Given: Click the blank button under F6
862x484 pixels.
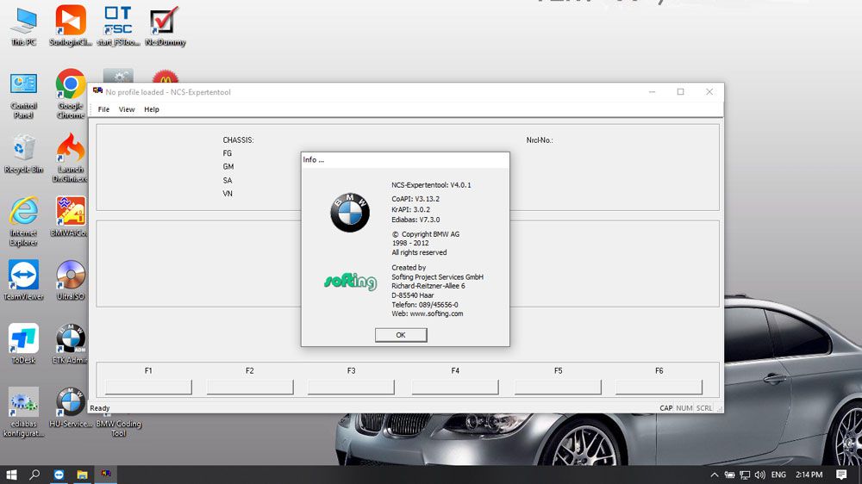Looking at the screenshot, I should pos(659,387).
